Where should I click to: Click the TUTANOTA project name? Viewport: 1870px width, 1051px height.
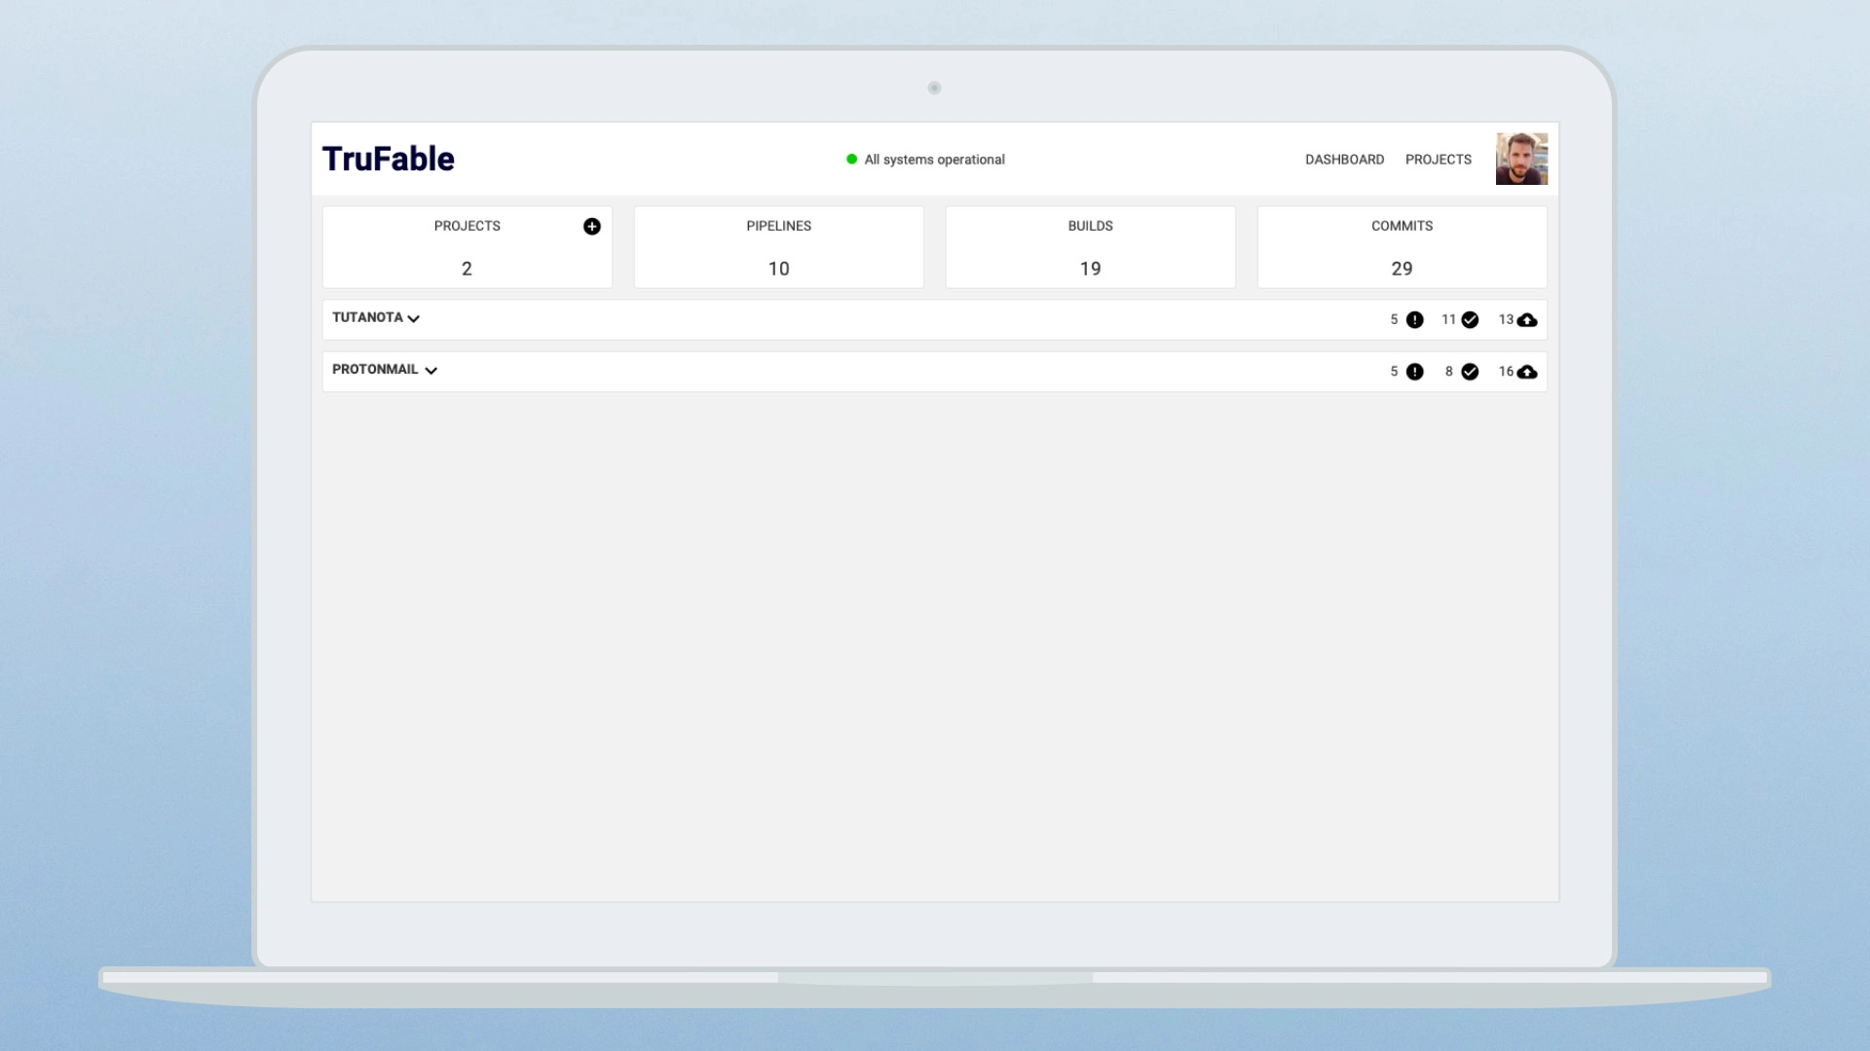pyautogui.click(x=367, y=317)
